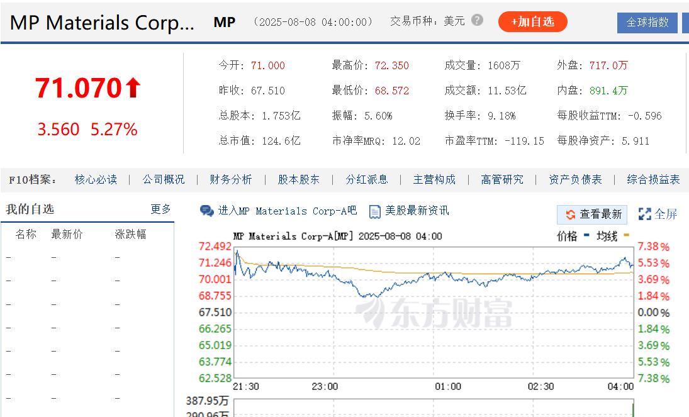Viewport: 689px width, 417px height.
Task: Click the 23:00 time axis label
Action: 325,386
